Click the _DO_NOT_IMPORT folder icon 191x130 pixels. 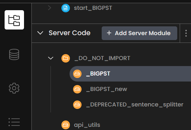click(66, 58)
